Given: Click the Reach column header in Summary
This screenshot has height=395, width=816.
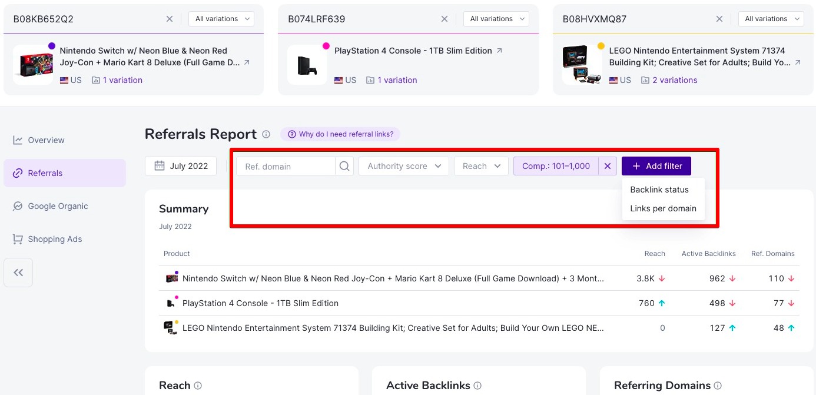Looking at the screenshot, I should [x=655, y=254].
